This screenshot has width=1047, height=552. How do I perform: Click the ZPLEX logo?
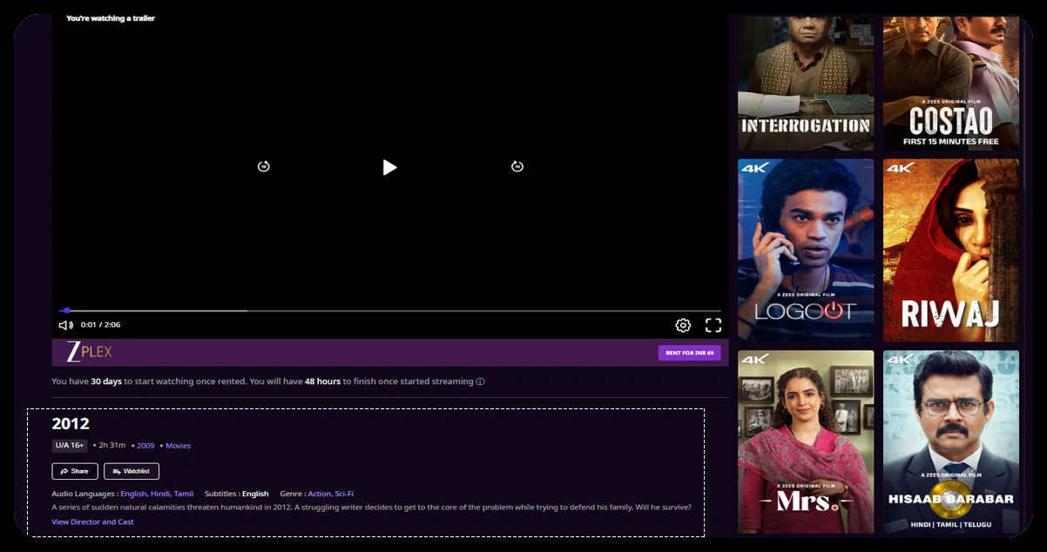[90, 352]
